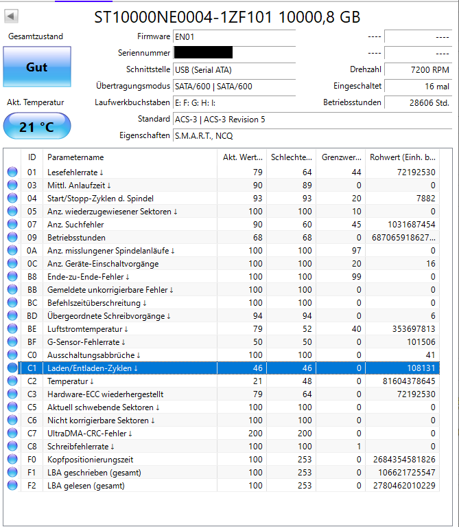Click status icon for ID 09 Betriebsstunden row
This screenshot has width=459, height=527.
click(x=12, y=237)
